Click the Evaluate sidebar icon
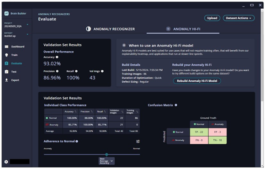Image resolution: width=265 pixels, height=169 pixels. click(6, 63)
